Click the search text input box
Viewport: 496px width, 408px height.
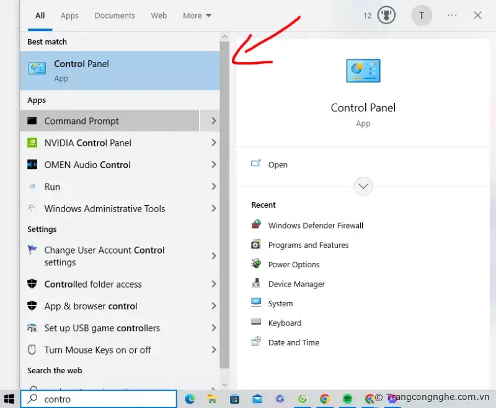click(105, 399)
